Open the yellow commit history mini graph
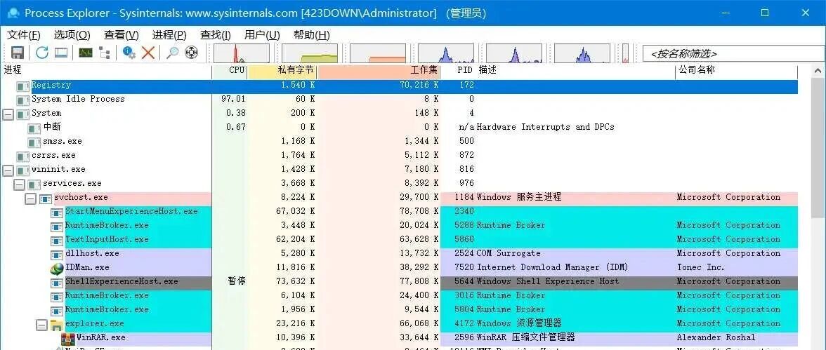826x350 pixels. pyautogui.click(x=310, y=53)
